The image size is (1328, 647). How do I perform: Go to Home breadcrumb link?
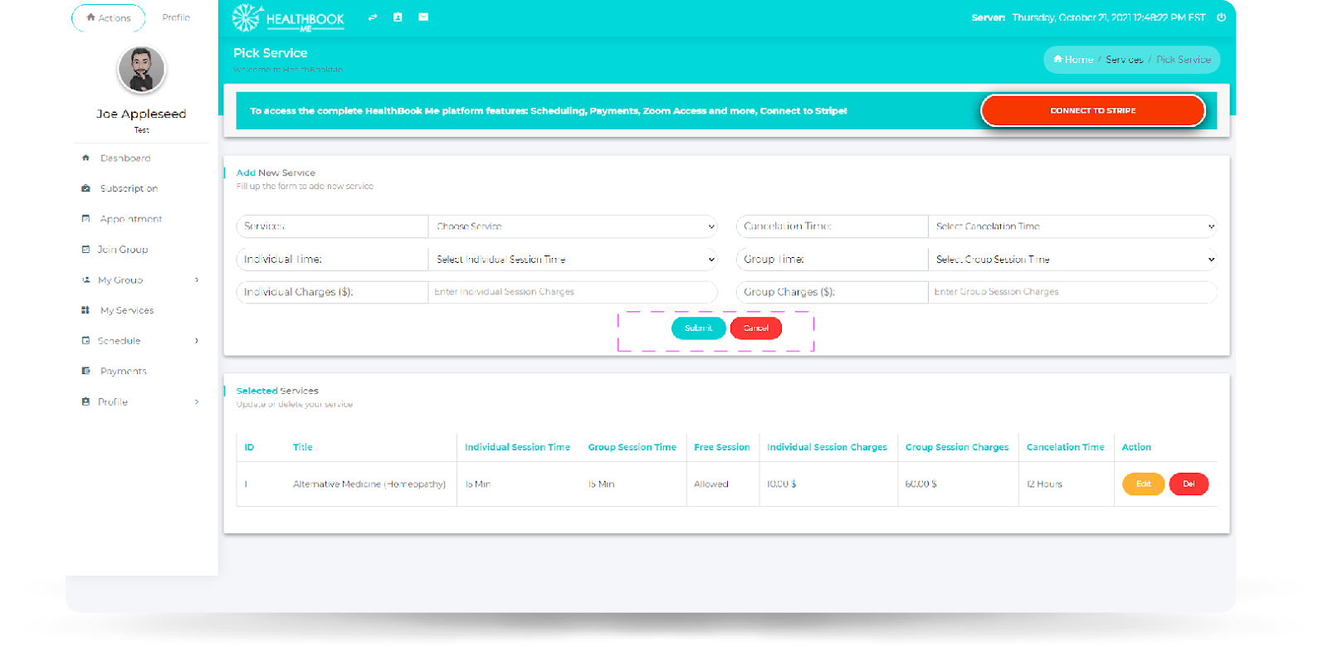(1074, 60)
